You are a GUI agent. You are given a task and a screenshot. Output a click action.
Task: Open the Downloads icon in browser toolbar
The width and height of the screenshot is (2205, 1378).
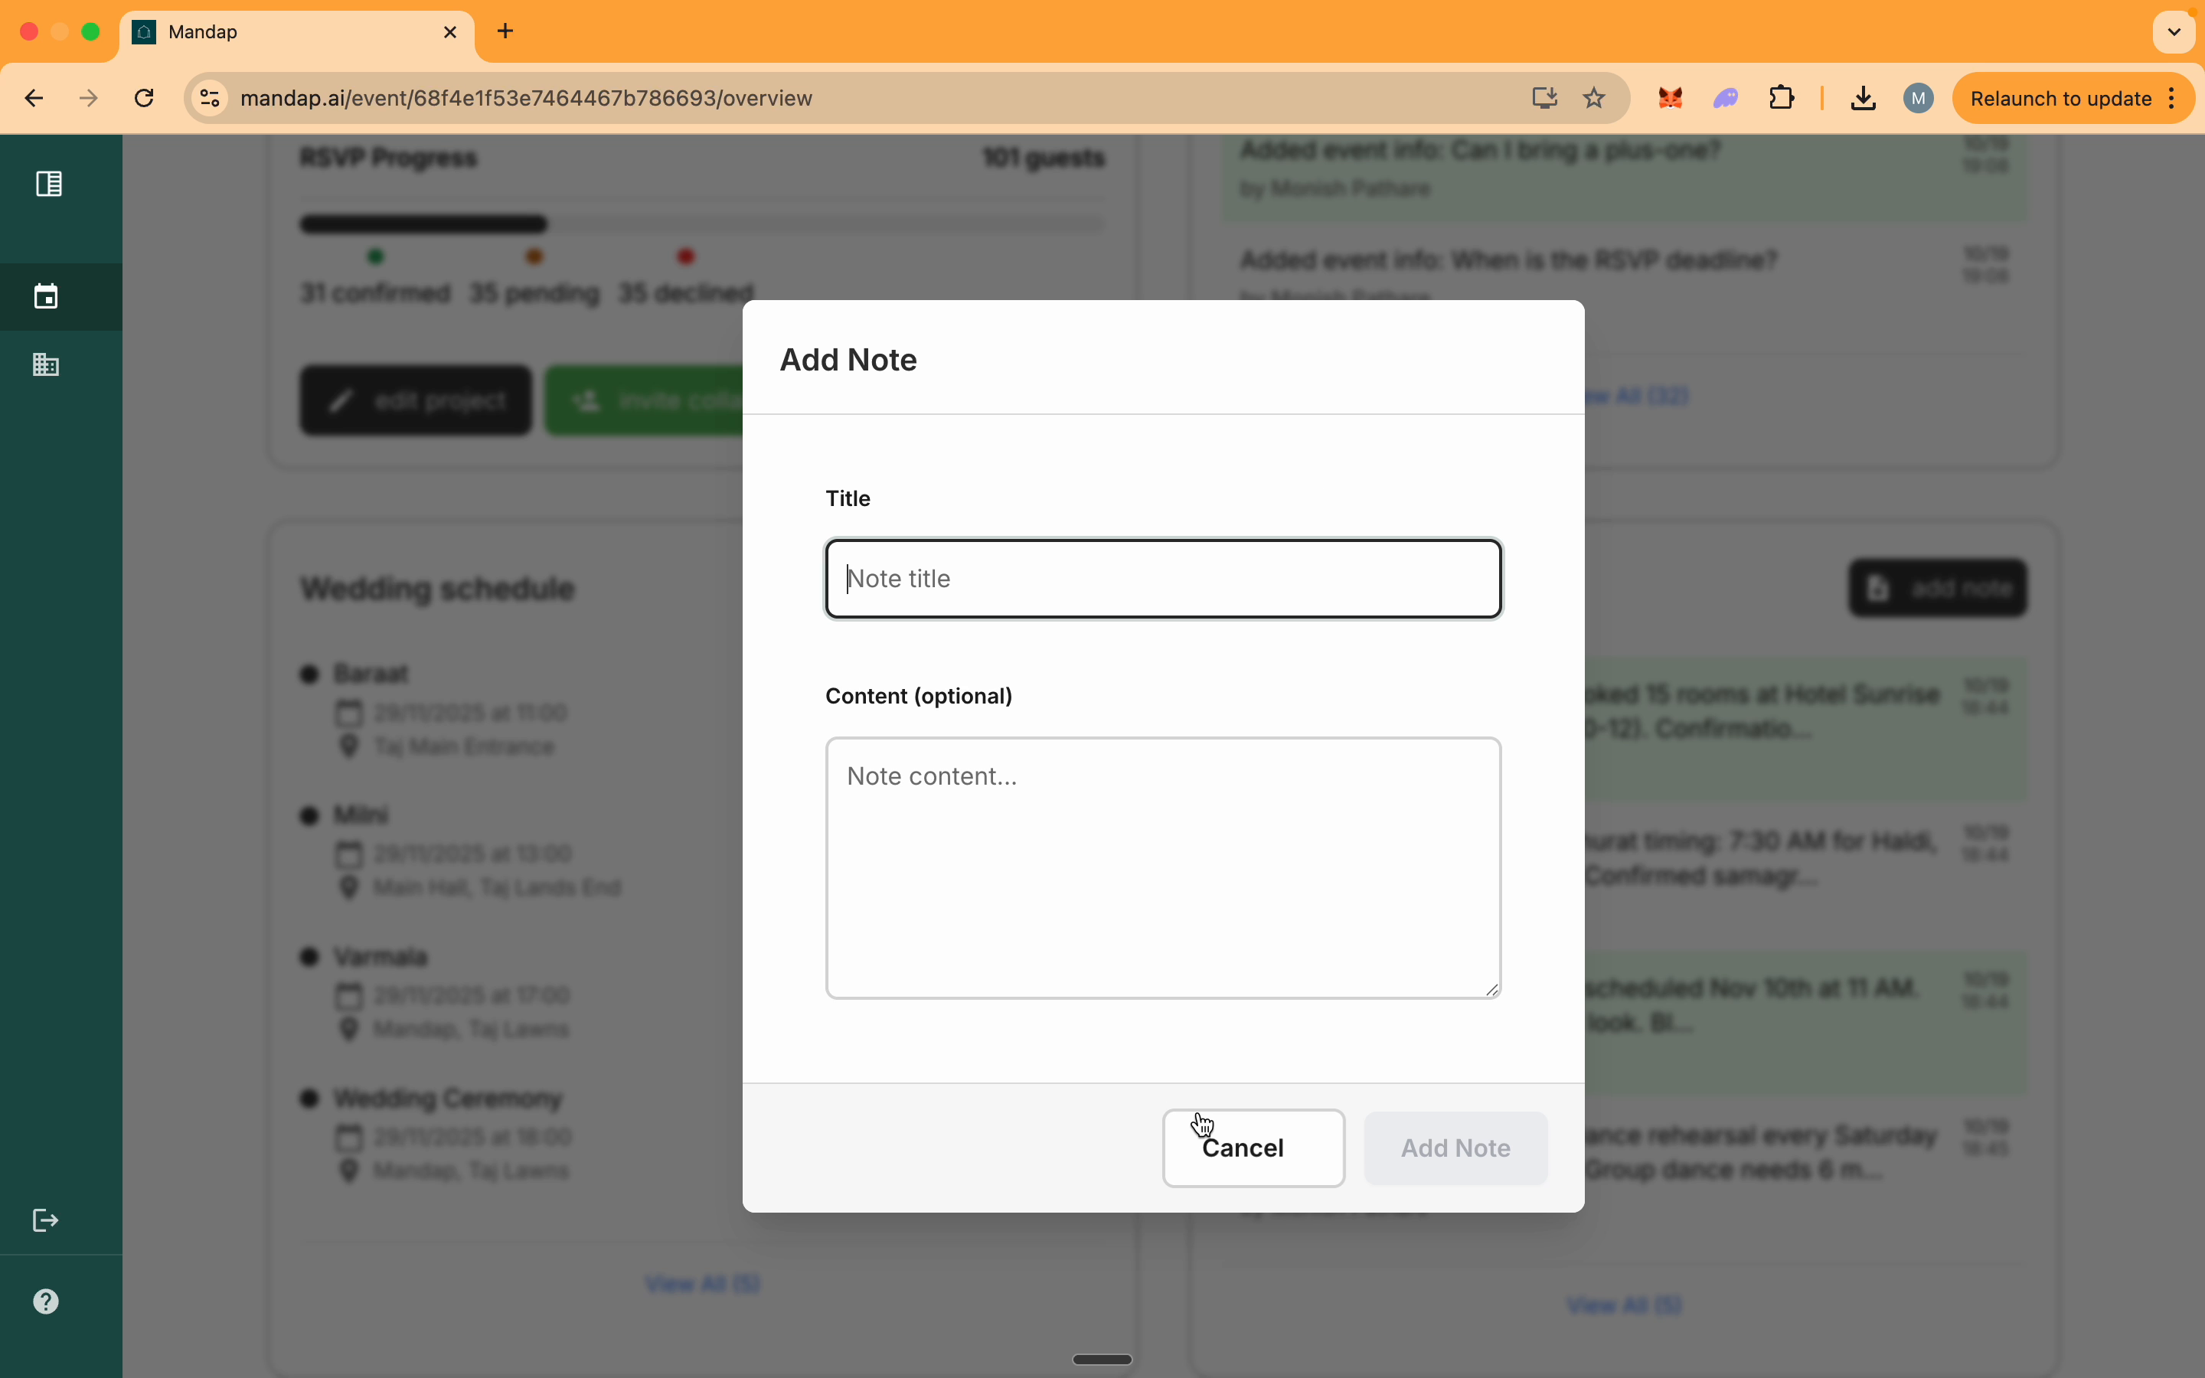point(1863,97)
